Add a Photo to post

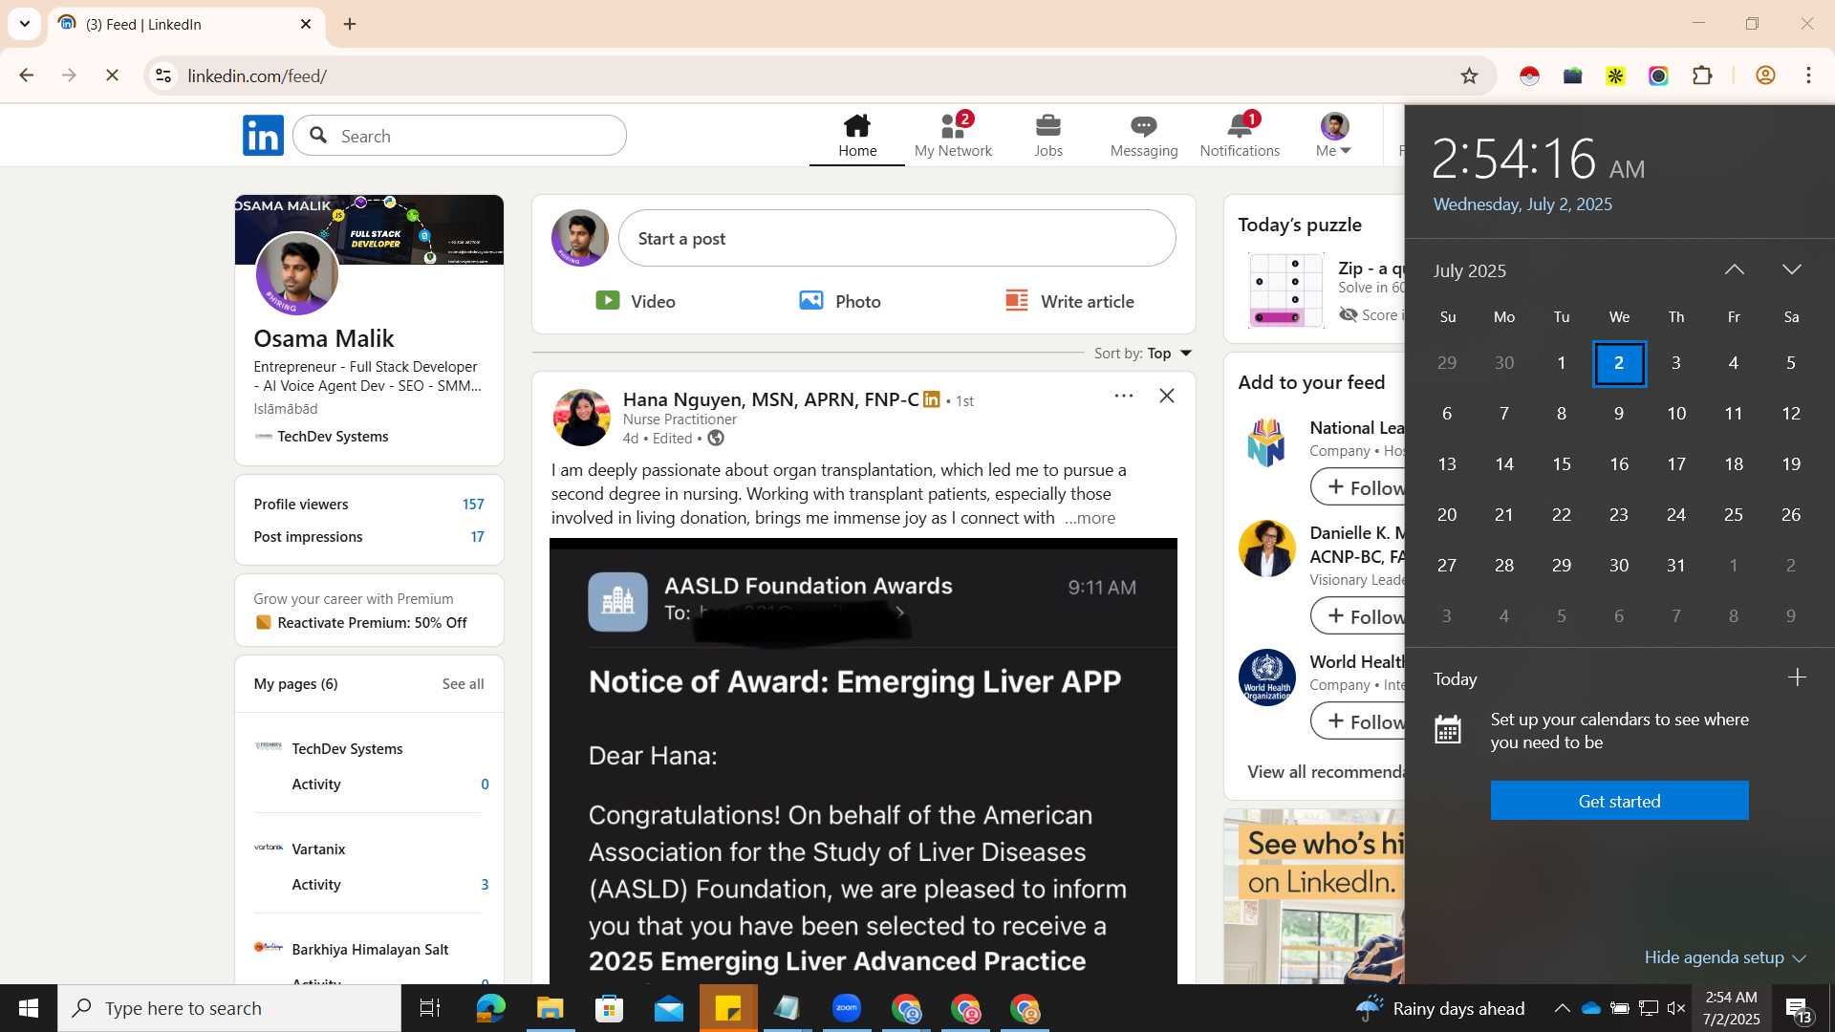[x=840, y=301]
